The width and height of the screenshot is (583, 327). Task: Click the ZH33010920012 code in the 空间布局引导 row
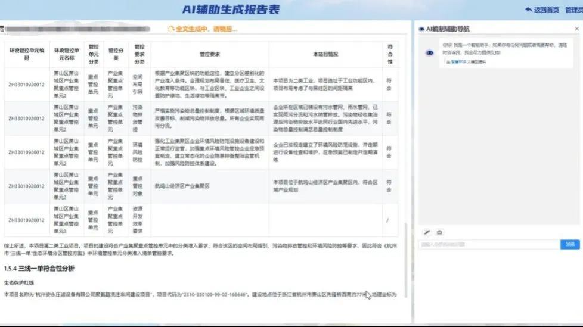(x=26, y=85)
